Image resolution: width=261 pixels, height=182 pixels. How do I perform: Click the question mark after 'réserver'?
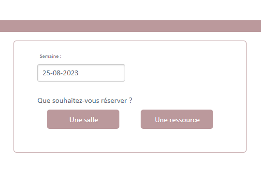click(x=130, y=100)
